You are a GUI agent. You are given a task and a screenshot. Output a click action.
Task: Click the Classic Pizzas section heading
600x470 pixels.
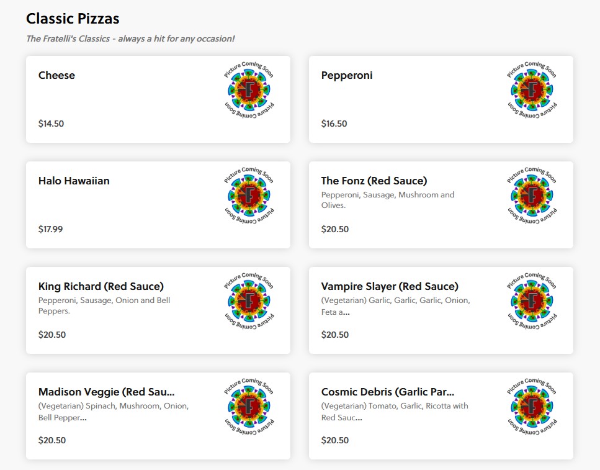[73, 19]
